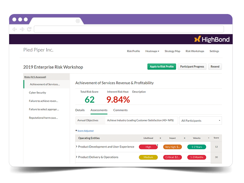Click the Apply to Risk Profile button

pos(162,66)
